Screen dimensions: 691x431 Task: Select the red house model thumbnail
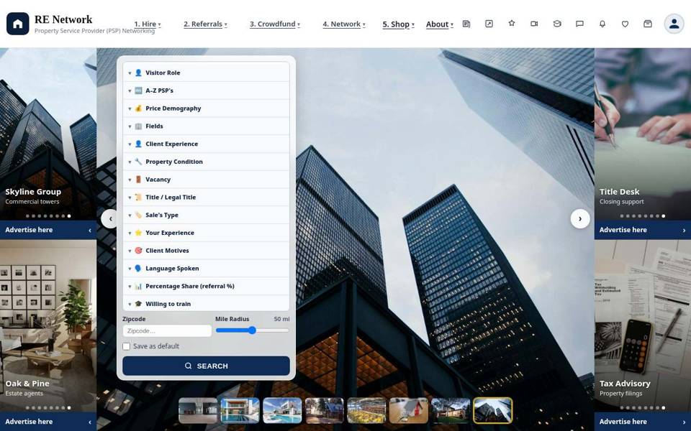tap(409, 410)
